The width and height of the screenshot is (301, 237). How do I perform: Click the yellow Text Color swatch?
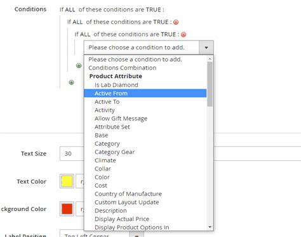(67, 181)
